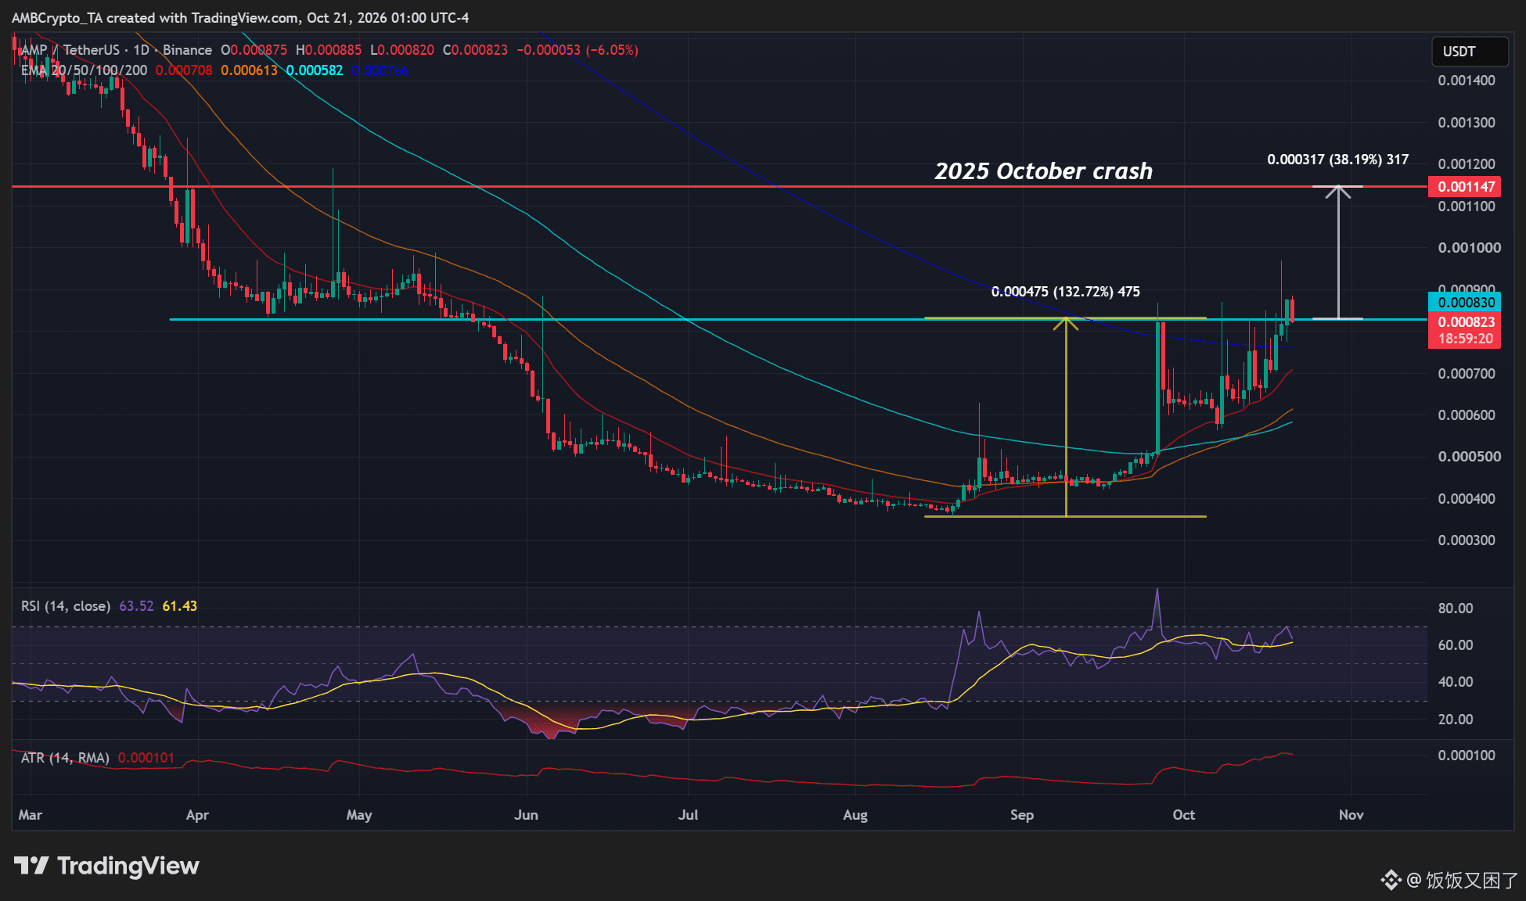Click the current price label 0.000823

[x=1465, y=321]
